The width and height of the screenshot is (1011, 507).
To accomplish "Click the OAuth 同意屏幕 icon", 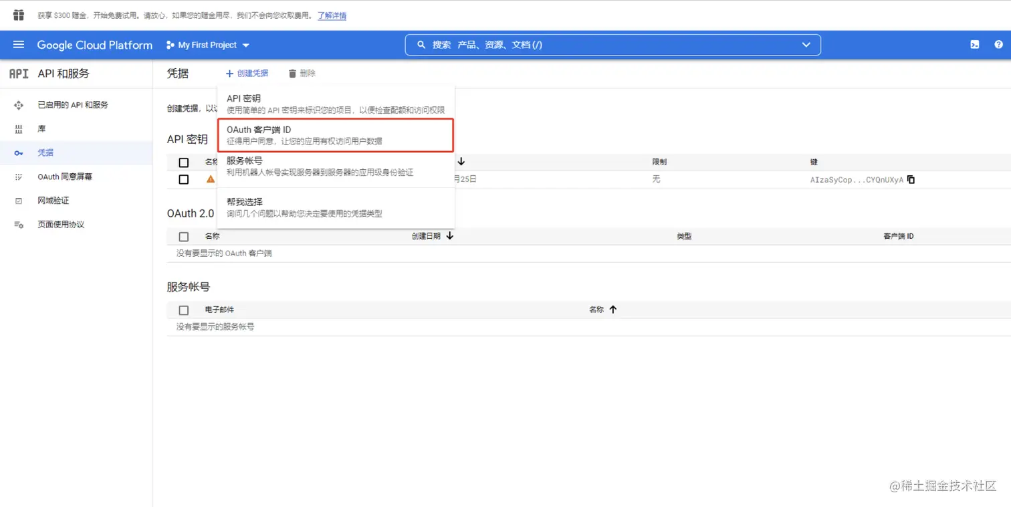I will 19,177.
